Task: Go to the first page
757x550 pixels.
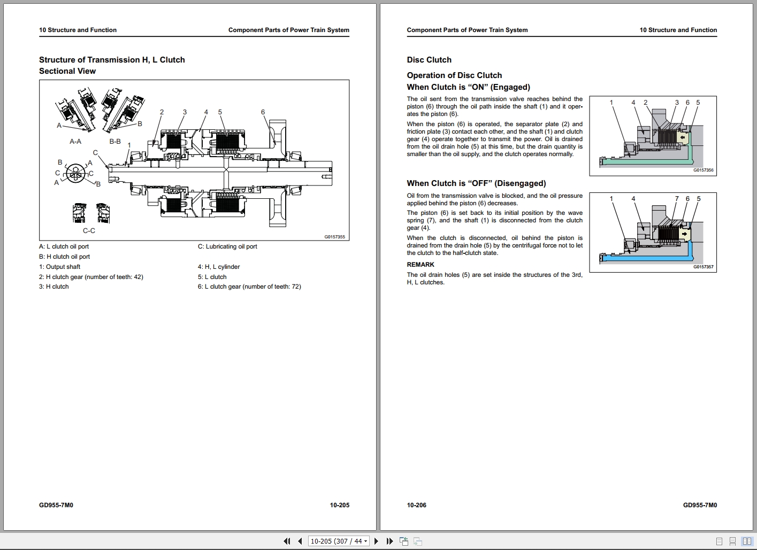Action: click(287, 541)
